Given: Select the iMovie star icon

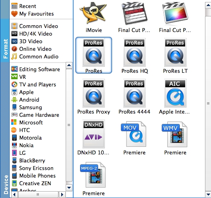Looking at the screenshot, I should [93, 13].
